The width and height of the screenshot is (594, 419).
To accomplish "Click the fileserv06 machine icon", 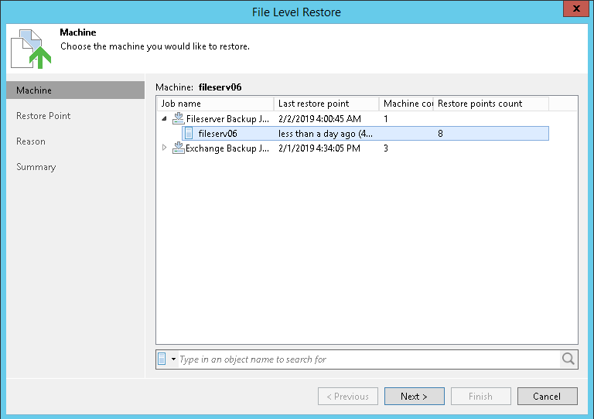I will click(x=190, y=134).
